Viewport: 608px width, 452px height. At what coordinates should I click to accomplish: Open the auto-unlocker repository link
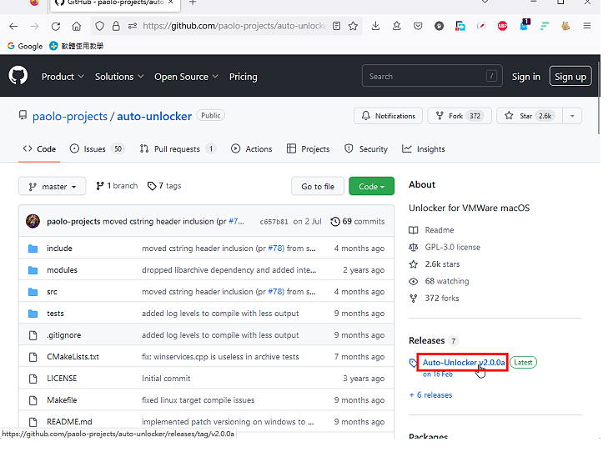154,116
